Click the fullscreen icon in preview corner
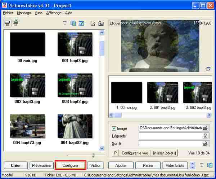 pos(208,69)
